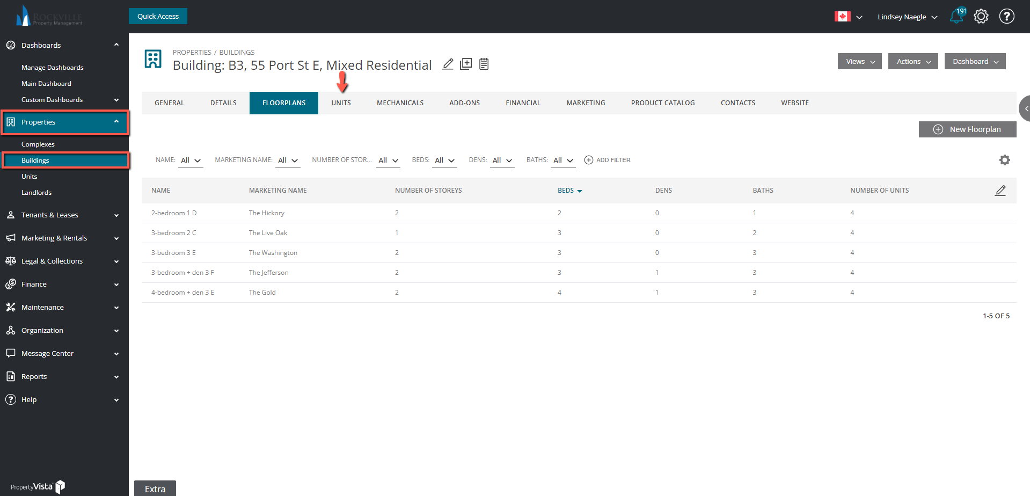The height and width of the screenshot is (496, 1030).
Task: Click the duplicate building plus icon
Action: pos(466,64)
